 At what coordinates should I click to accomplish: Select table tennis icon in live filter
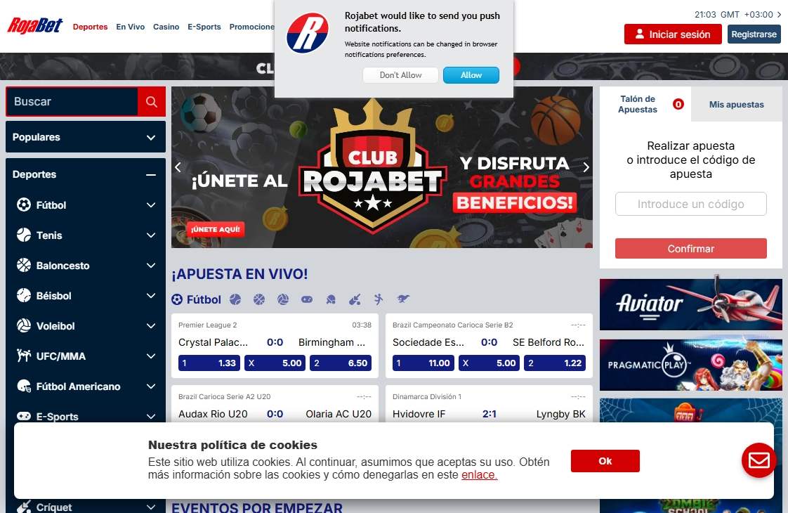click(x=331, y=300)
